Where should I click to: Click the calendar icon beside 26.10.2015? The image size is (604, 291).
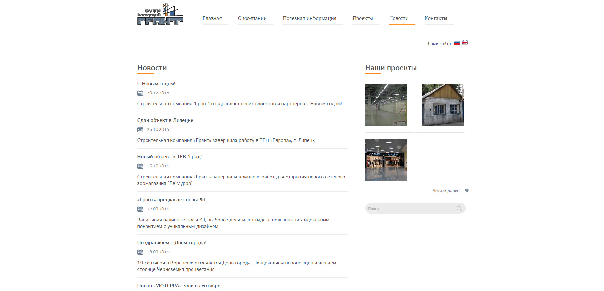(x=140, y=130)
